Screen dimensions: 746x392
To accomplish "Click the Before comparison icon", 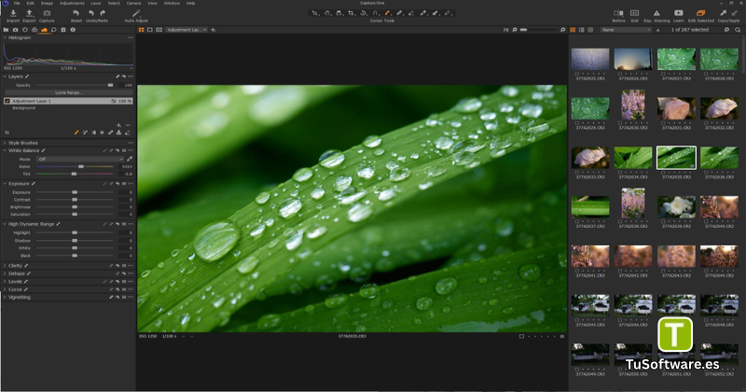I will pyautogui.click(x=618, y=13).
